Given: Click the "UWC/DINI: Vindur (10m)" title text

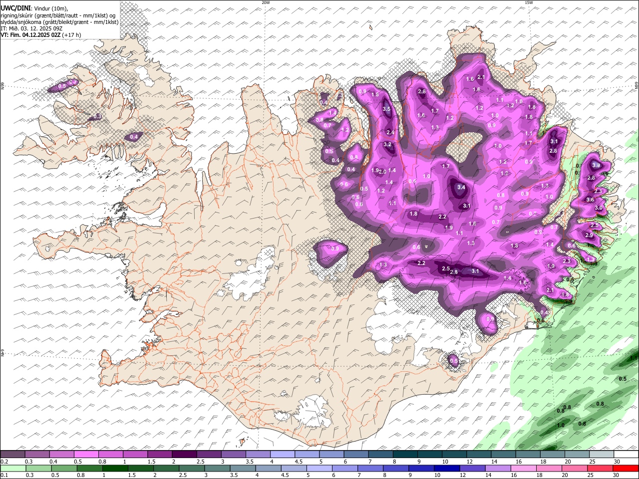Looking at the screenshot, I should 34,8.
